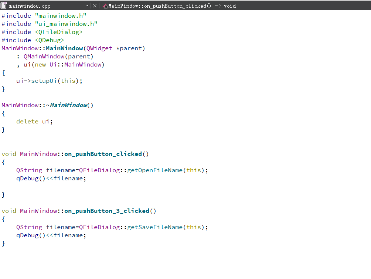Place cursor on the on_pushButton_clicked definition name
This screenshot has height=279, width=371.
[103, 154]
